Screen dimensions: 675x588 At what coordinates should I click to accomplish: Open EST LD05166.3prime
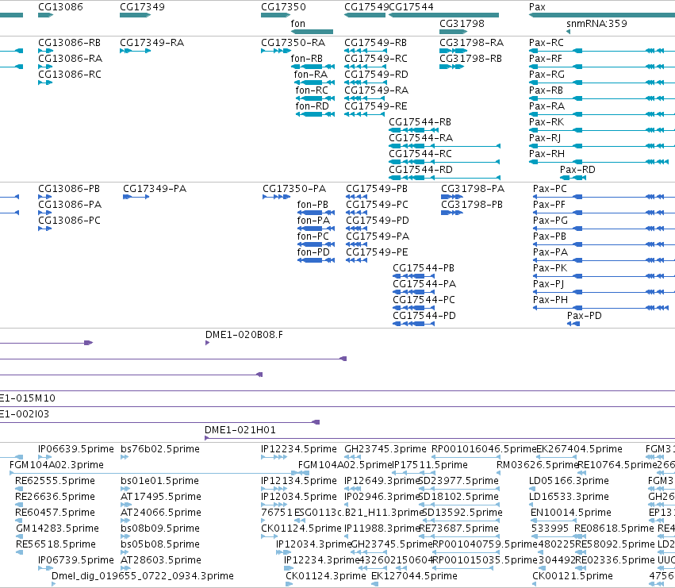click(x=569, y=481)
